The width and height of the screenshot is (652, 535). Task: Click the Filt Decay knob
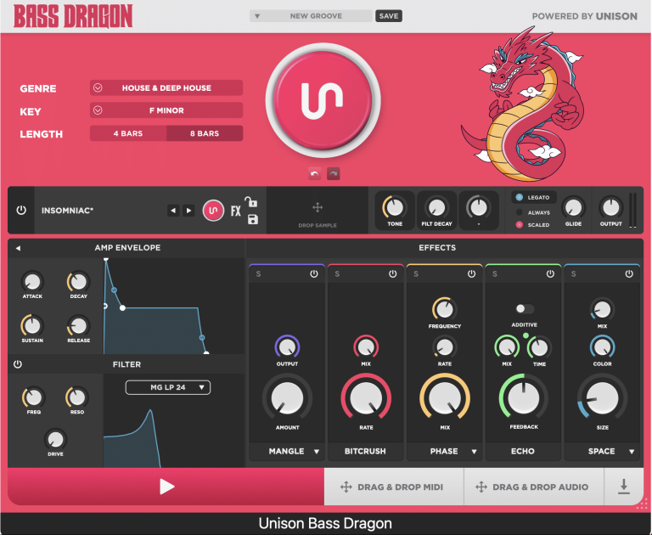point(436,207)
